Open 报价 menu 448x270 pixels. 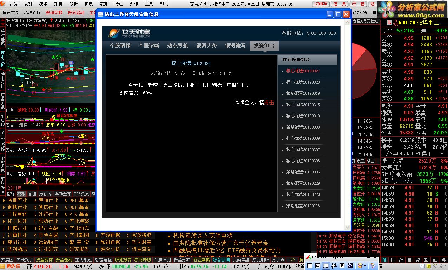[x=58, y=4]
